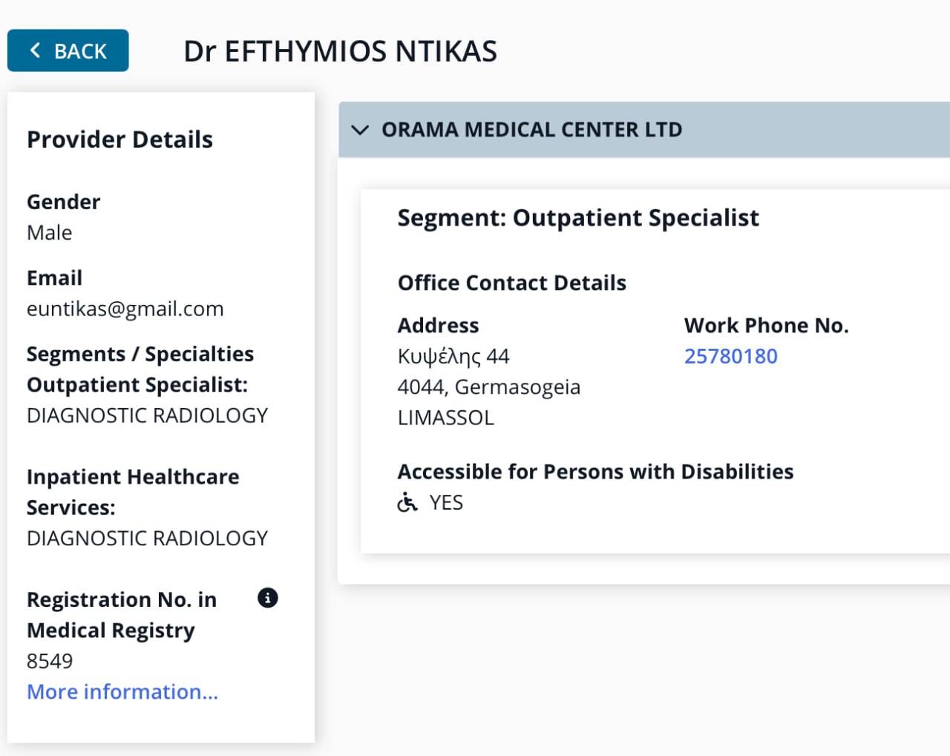
Task: Click DIAGNOSTIC RADIOLOGY under Inpatient Healthcare Services
Action: point(147,538)
